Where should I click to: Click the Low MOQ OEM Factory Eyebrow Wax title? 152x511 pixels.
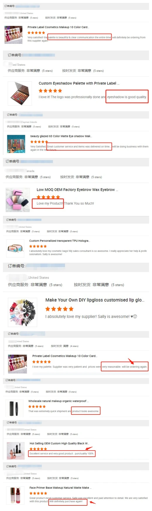[77, 190]
